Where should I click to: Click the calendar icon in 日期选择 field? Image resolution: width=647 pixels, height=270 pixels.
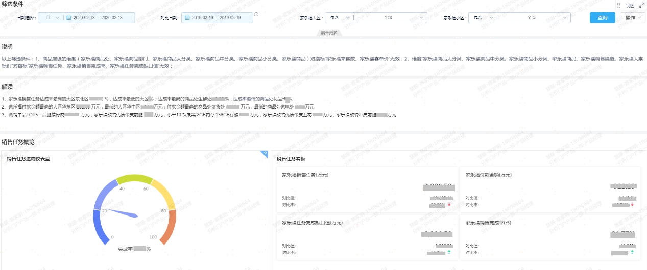(x=69, y=18)
